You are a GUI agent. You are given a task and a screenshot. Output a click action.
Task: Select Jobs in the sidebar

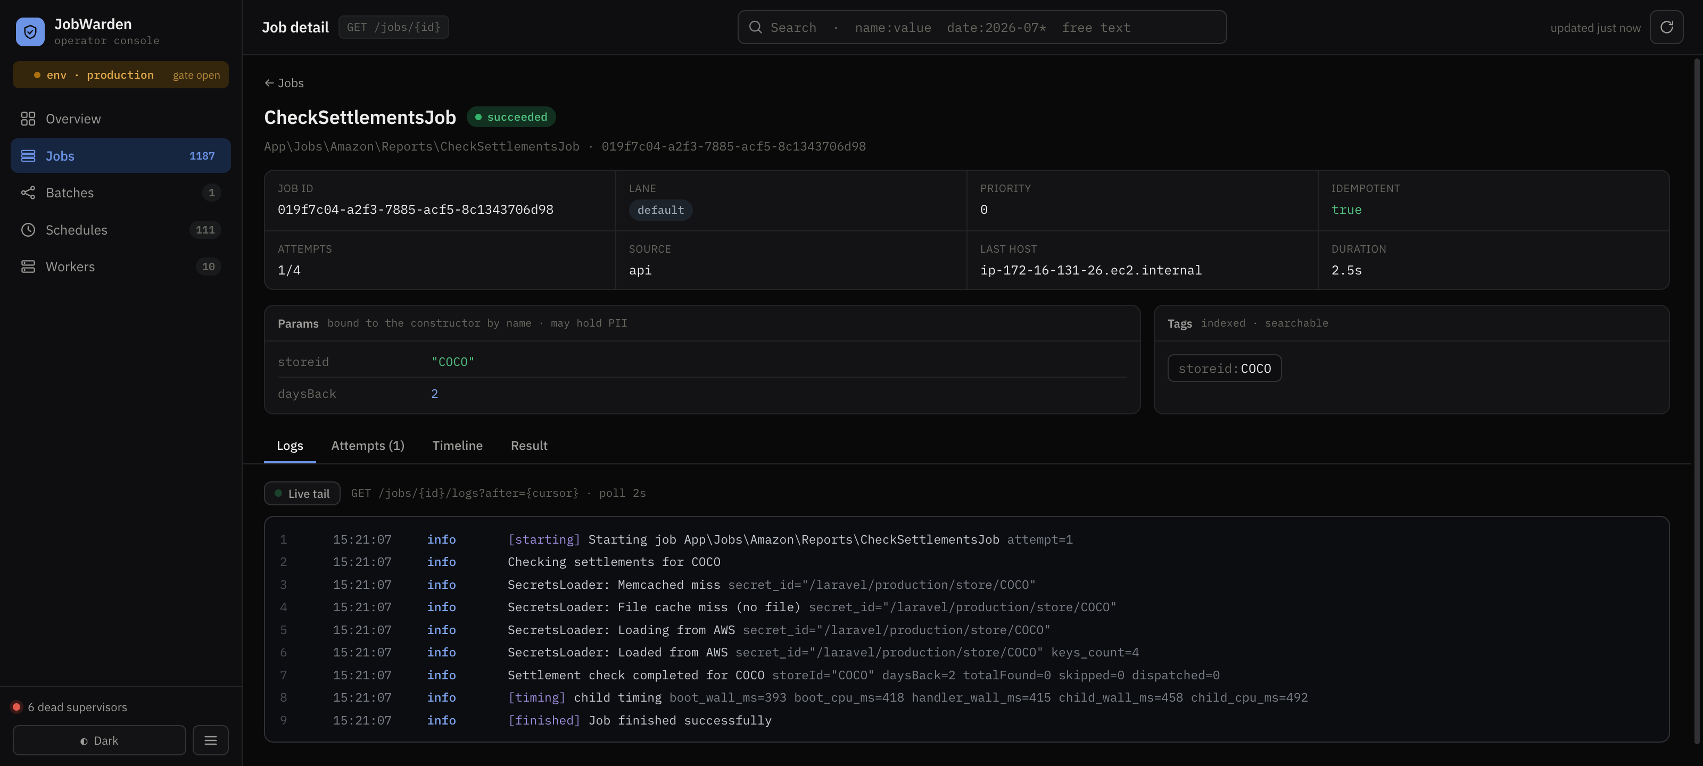120,156
